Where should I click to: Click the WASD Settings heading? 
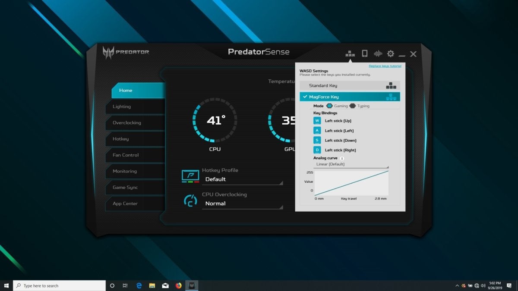(314, 71)
